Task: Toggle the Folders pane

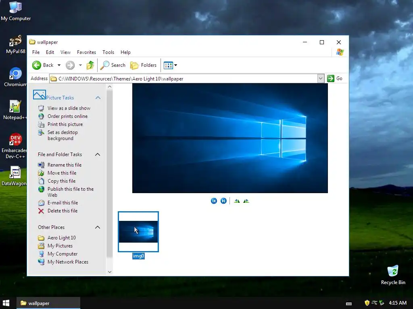Action: coord(143,65)
